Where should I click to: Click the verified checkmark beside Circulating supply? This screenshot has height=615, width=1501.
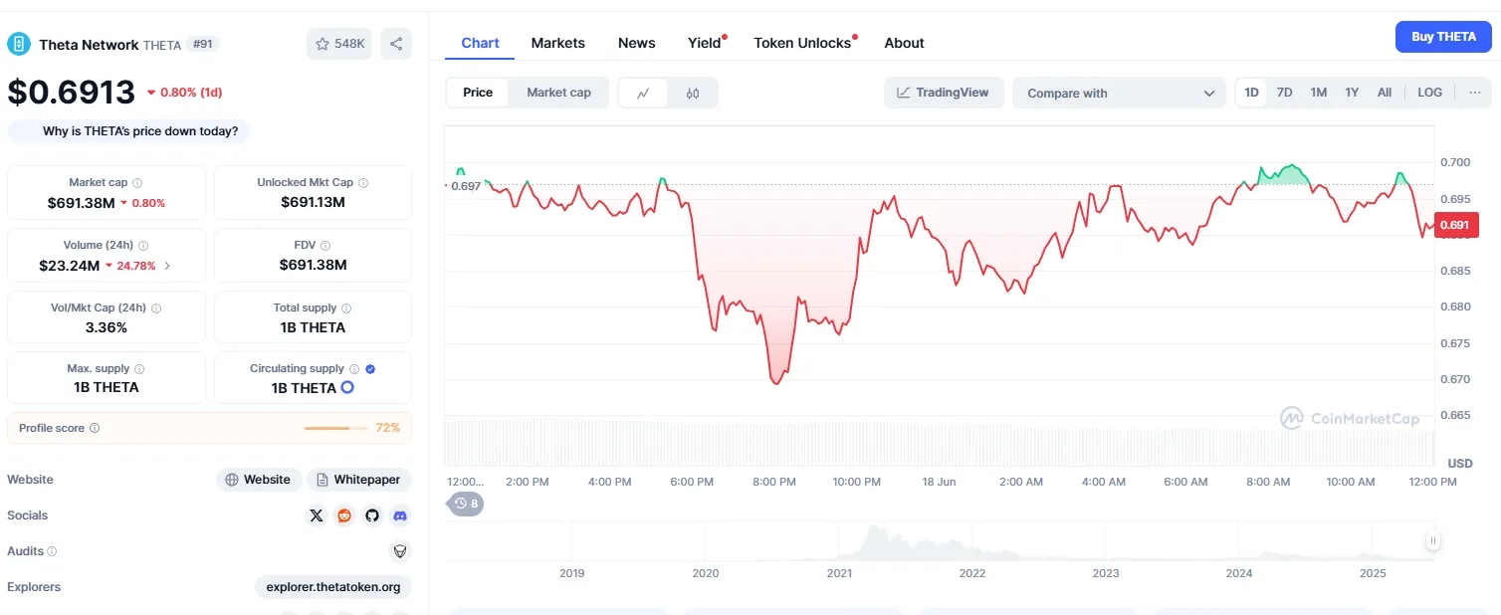click(370, 369)
